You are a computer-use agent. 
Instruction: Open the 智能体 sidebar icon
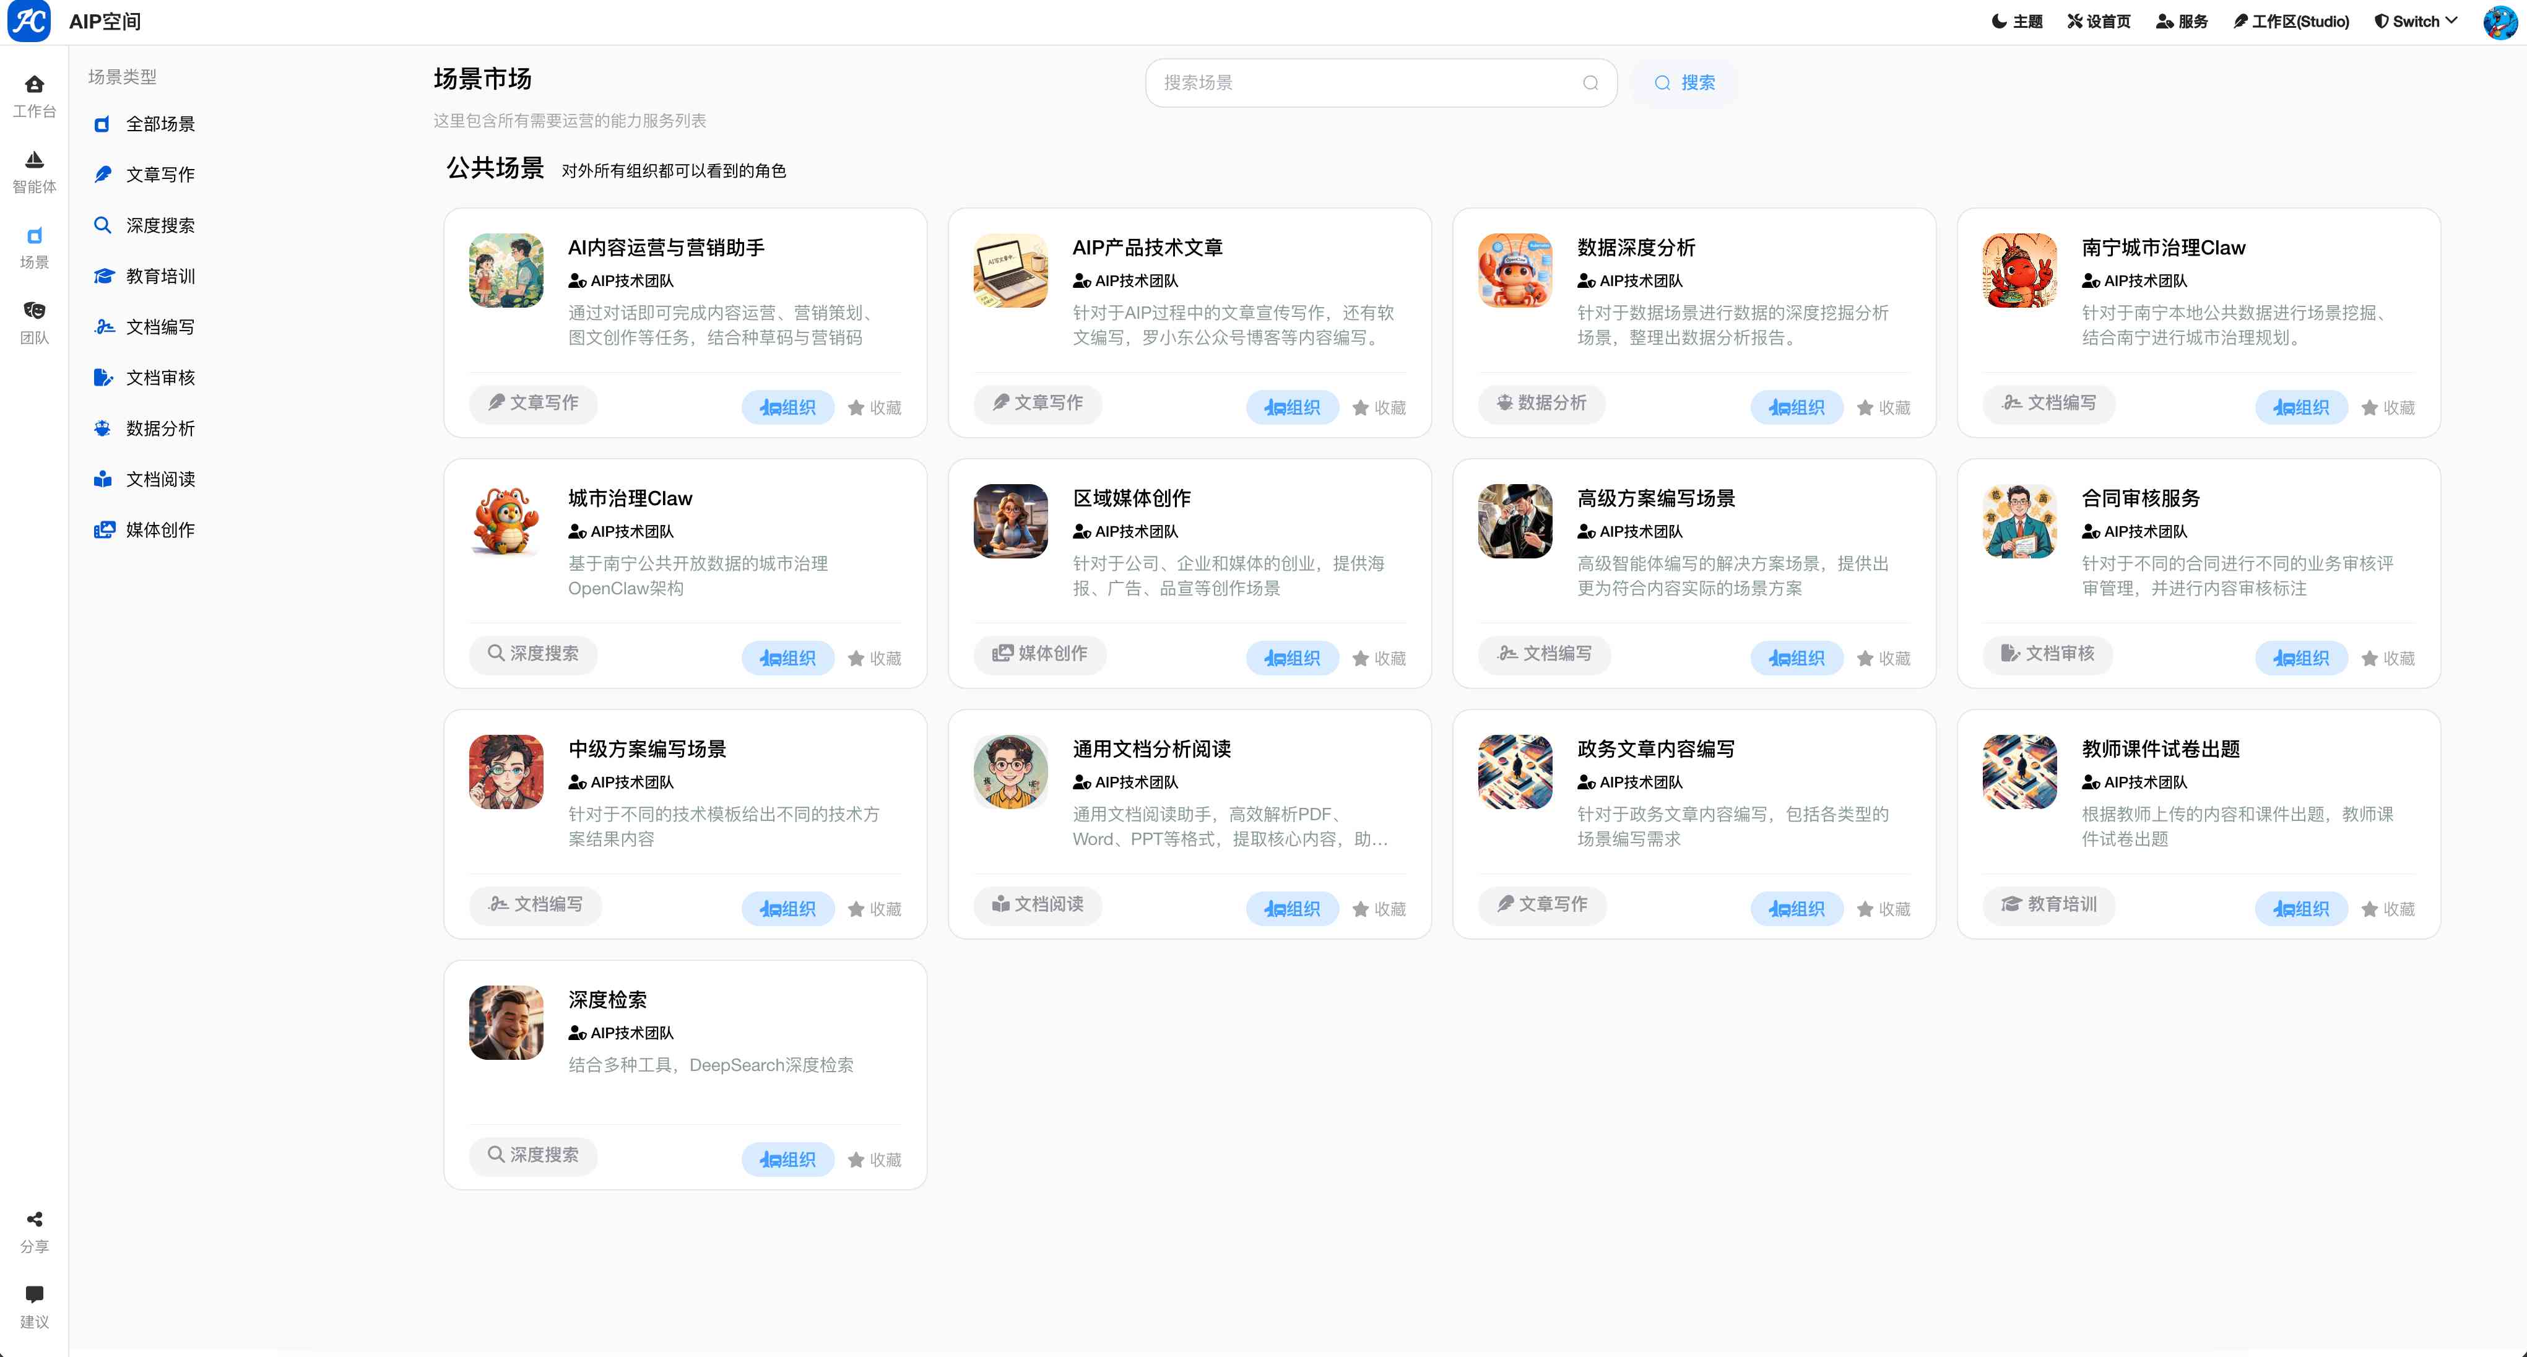[34, 160]
